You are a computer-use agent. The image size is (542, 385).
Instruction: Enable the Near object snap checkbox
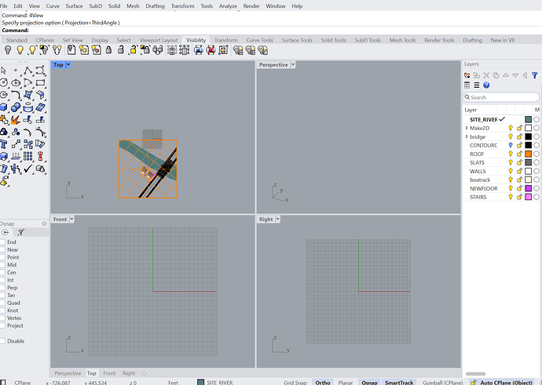2,250
